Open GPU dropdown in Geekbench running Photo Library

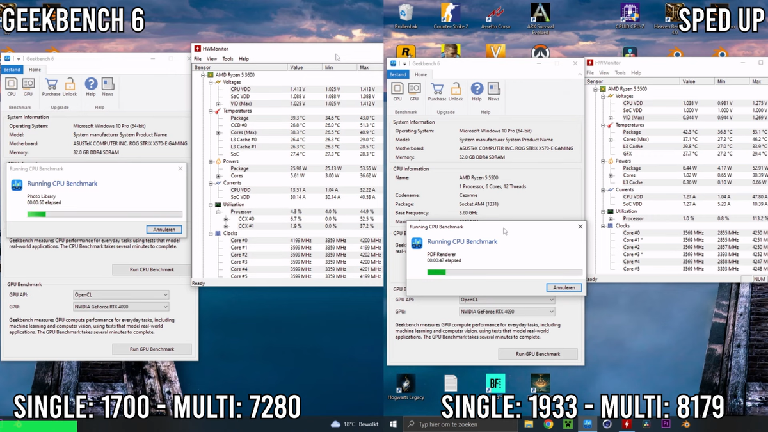point(121,307)
